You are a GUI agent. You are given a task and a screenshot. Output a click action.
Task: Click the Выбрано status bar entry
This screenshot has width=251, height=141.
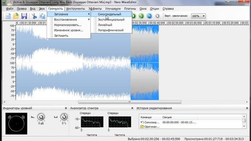tap(154, 139)
